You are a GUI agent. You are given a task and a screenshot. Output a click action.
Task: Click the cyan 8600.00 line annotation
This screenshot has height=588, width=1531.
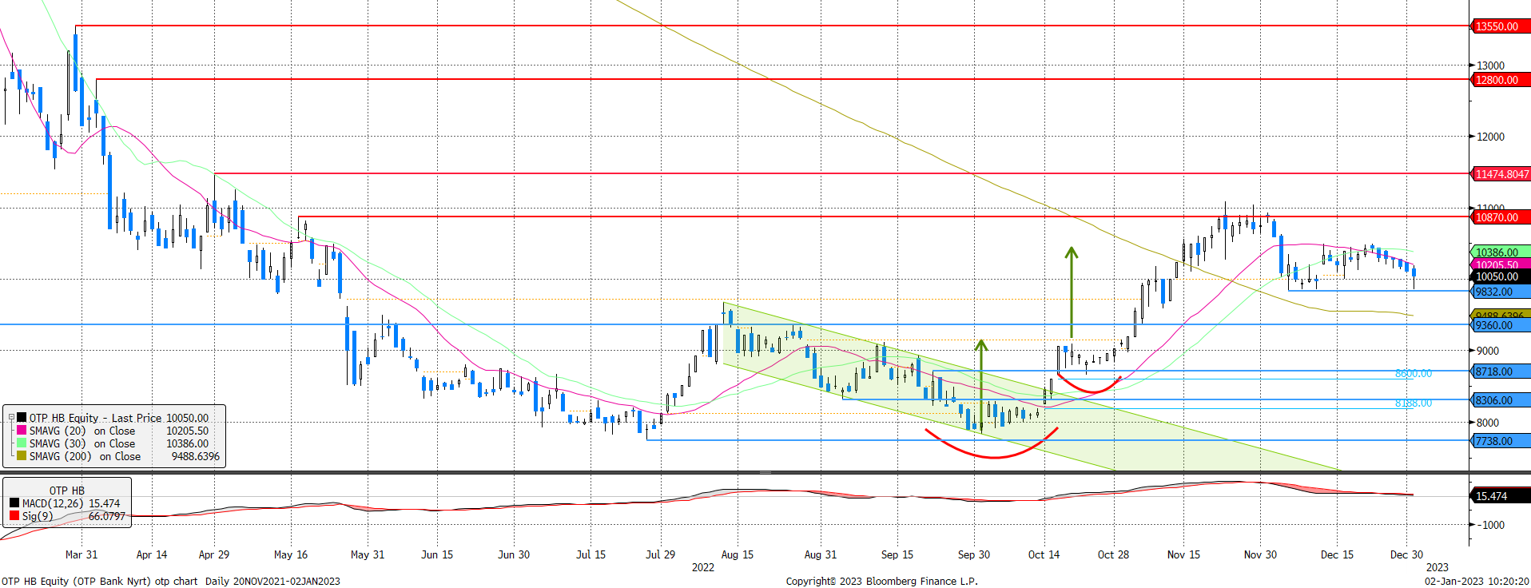click(1413, 373)
